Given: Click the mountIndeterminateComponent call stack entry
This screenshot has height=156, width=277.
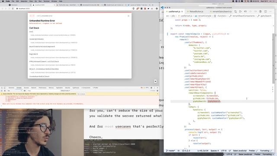Looking at the screenshot, I should pyautogui.click(x=42, y=46).
